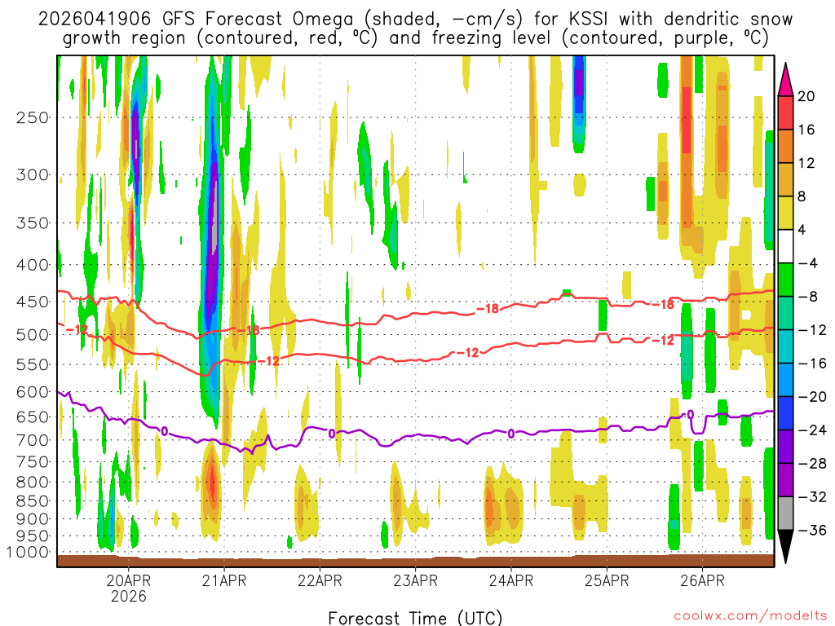Click the 450 pressure level label
The width and height of the screenshot is (835, 626).
(33, 302)
